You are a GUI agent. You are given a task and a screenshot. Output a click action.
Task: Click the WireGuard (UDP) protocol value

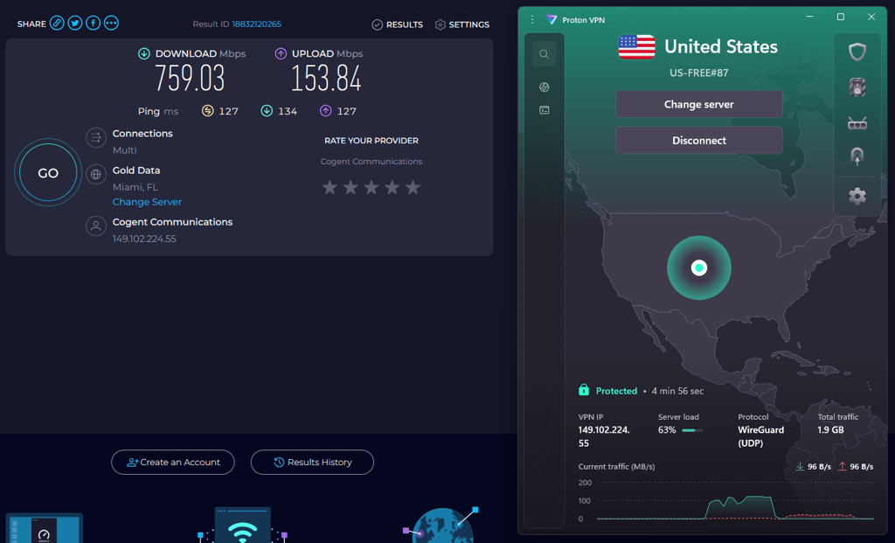(760, 436)
